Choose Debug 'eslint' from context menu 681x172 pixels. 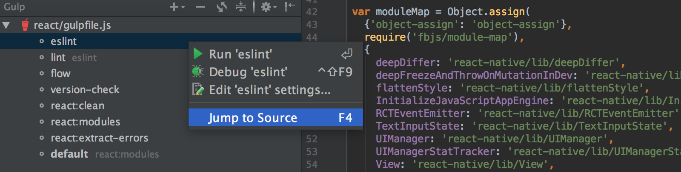tap(276, 72)
